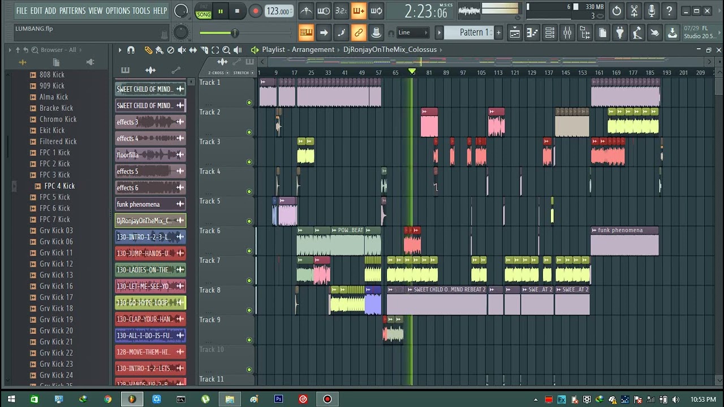Open the OPTIONS menu
Image resolution: width=724 pixels, height=407 pixels.
pyautogui.click(x=118, y=11)
